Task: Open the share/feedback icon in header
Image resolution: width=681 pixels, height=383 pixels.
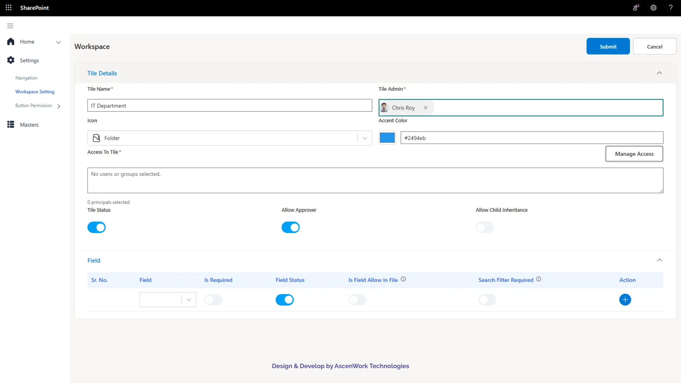Action: coord(636,7)
